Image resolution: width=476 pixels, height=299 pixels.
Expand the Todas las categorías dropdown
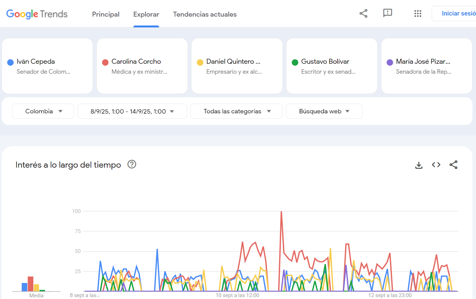(x=236, y=111)
